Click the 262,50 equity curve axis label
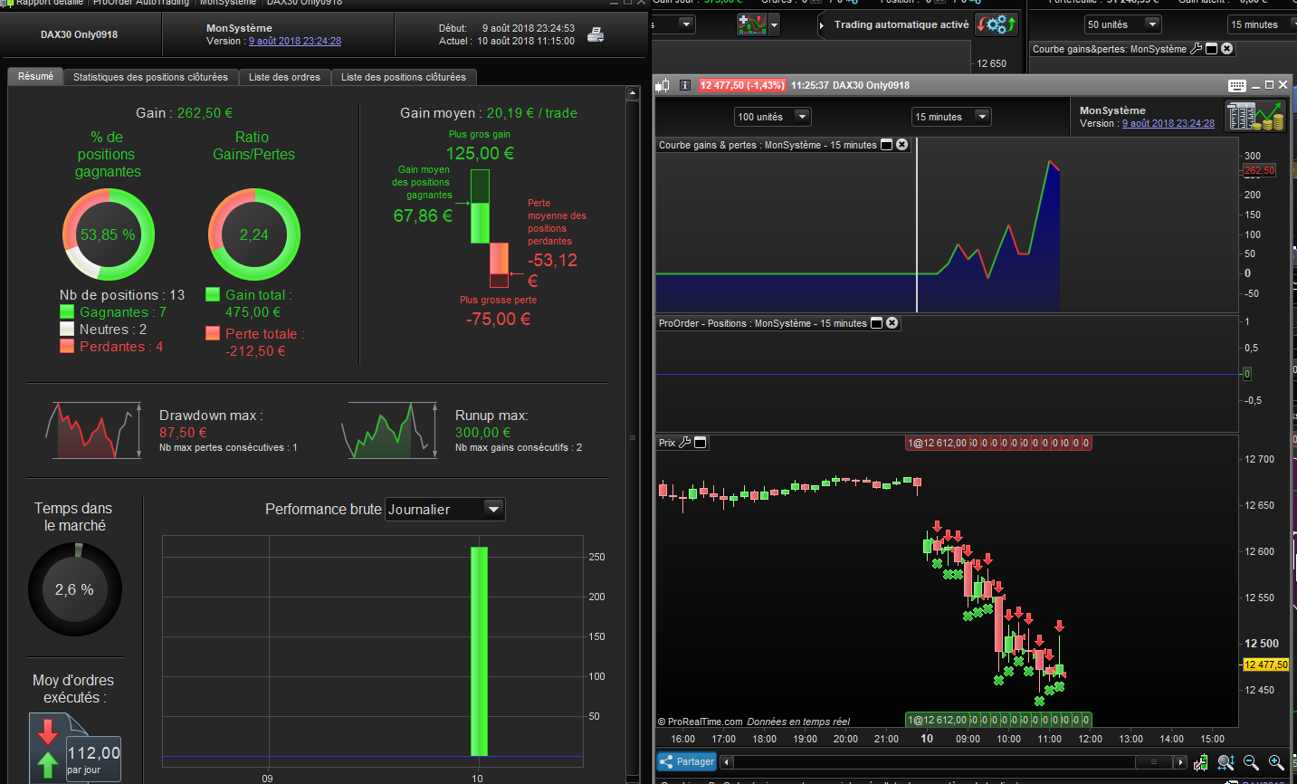The width and height of the screenshot is (1297, 784). 1259,170
